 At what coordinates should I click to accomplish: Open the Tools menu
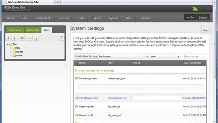pos(80,18)
